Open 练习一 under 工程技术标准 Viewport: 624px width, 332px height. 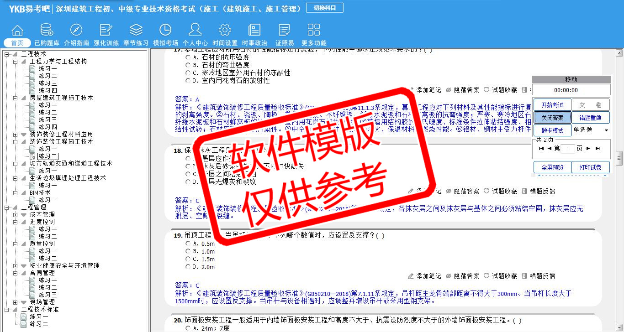pos(39,316)
